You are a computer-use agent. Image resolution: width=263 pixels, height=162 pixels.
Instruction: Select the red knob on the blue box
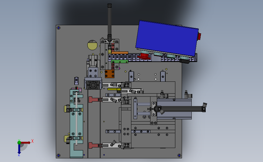point(199,37)
